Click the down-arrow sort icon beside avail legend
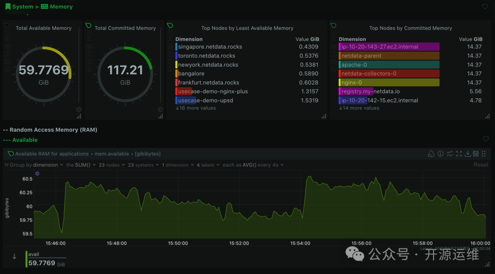Image resolution: width=495 pixels, height=274 pixels. pos(14,256)
